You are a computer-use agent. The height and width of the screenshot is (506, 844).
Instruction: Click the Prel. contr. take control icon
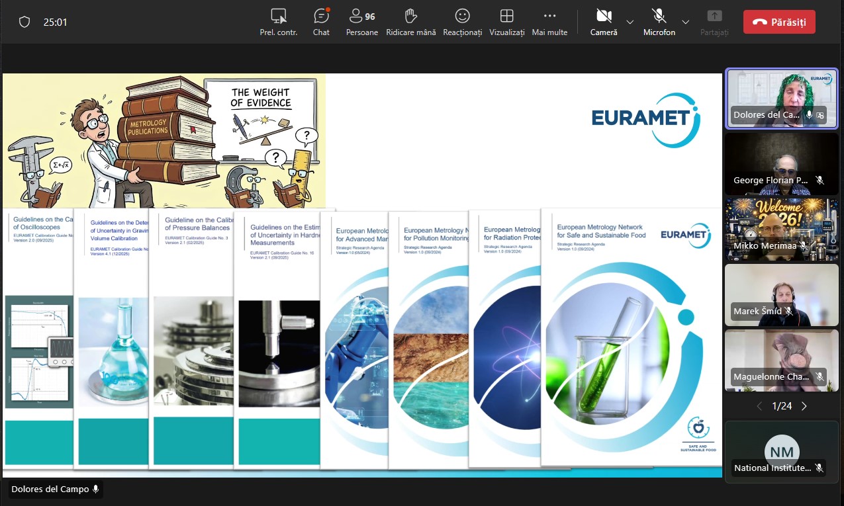pos(279,22)
